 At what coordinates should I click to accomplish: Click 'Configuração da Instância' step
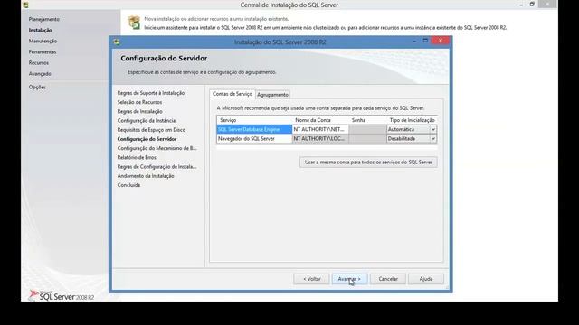pyautogui.click(x=147, y=120)
